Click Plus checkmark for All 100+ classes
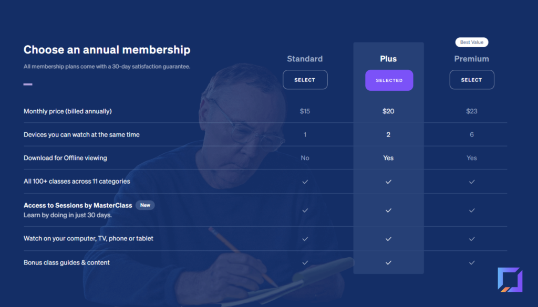This screenshot has width=538, height=307. click(x=388, y=182)
